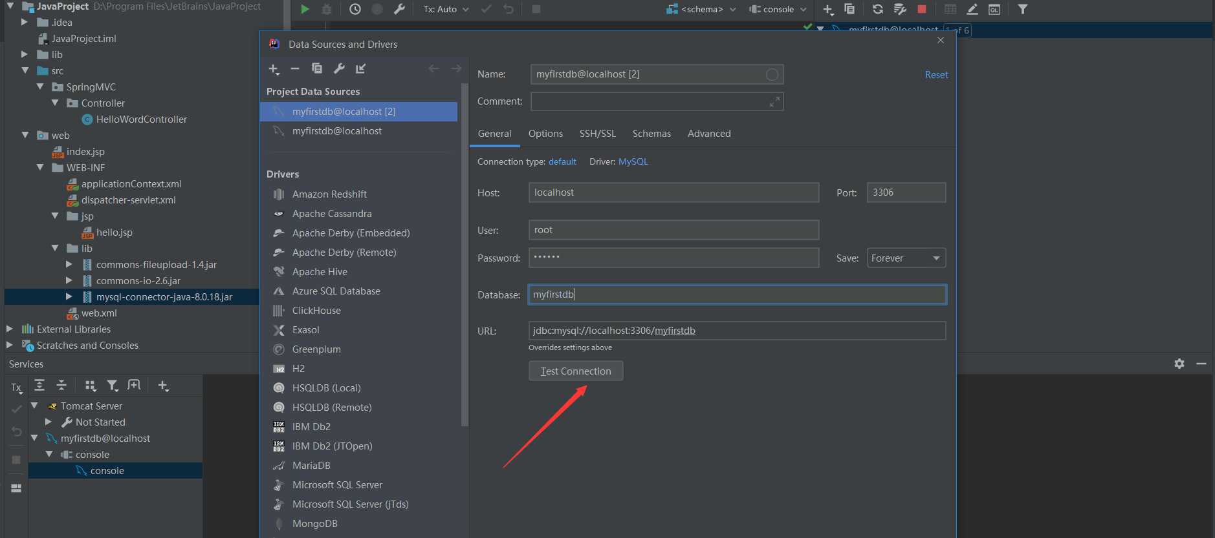Click the Group By icon in Services toolbar

[91, 386]
